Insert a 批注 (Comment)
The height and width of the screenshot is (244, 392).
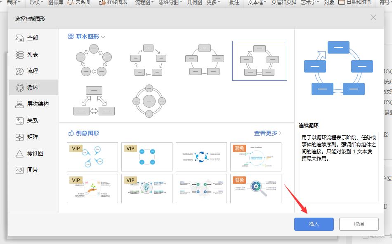point(234,3)
